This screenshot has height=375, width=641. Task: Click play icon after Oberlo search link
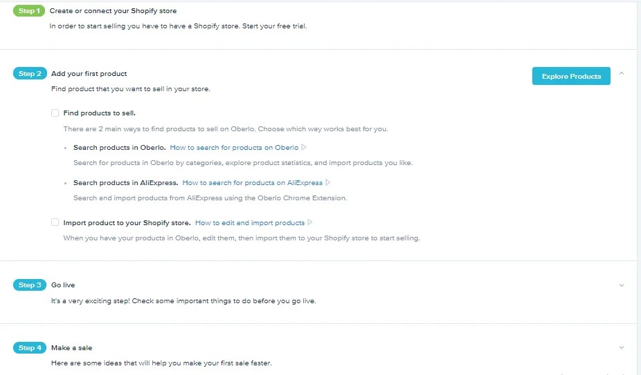304,147
